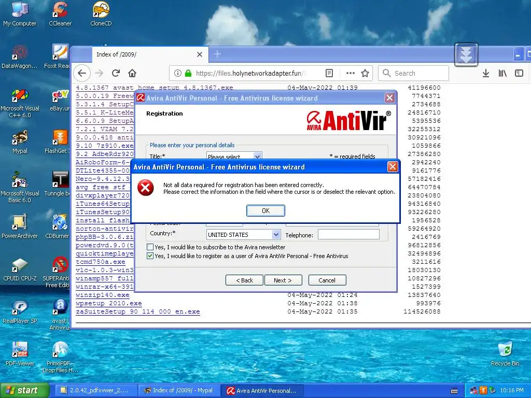Viewport: 531px width, 398px height.
Task: Open 2.0.42_pdfxvwer taskbar item
Action: pyautogui.click(x=96, y=391)
